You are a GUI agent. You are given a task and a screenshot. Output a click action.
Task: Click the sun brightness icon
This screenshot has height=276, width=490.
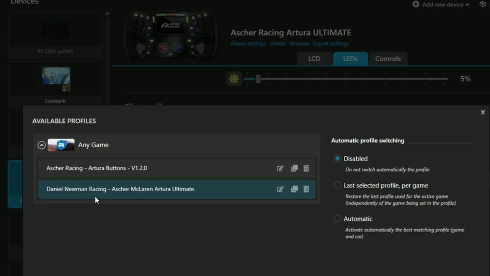point(234,79)
